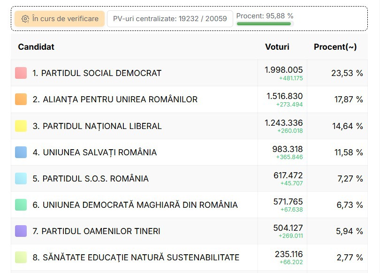
Task: Click the pale green swatch for Sănătate Educație Natură
Action: [x=21, y=257]
